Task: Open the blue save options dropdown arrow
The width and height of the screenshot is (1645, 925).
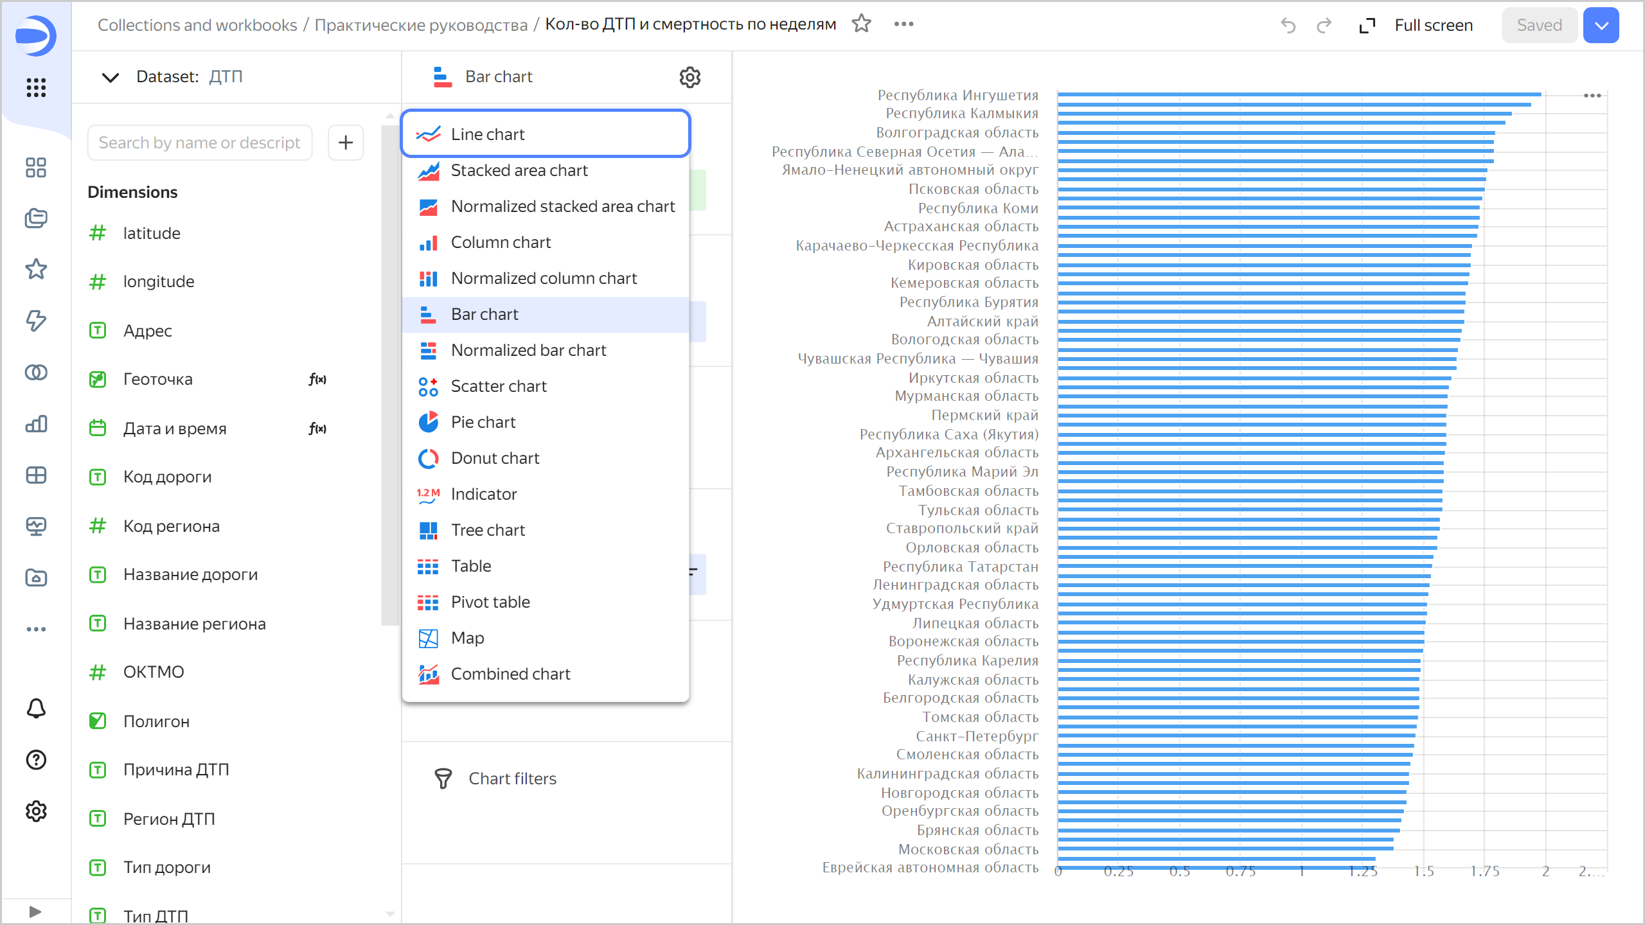Action: click(x=1601, y=26)
